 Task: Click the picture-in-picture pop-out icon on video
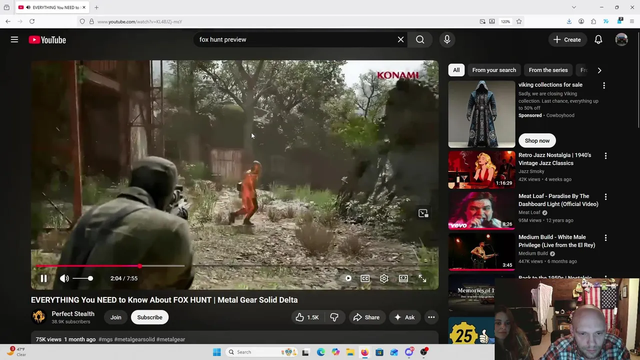tap(423, 213)
